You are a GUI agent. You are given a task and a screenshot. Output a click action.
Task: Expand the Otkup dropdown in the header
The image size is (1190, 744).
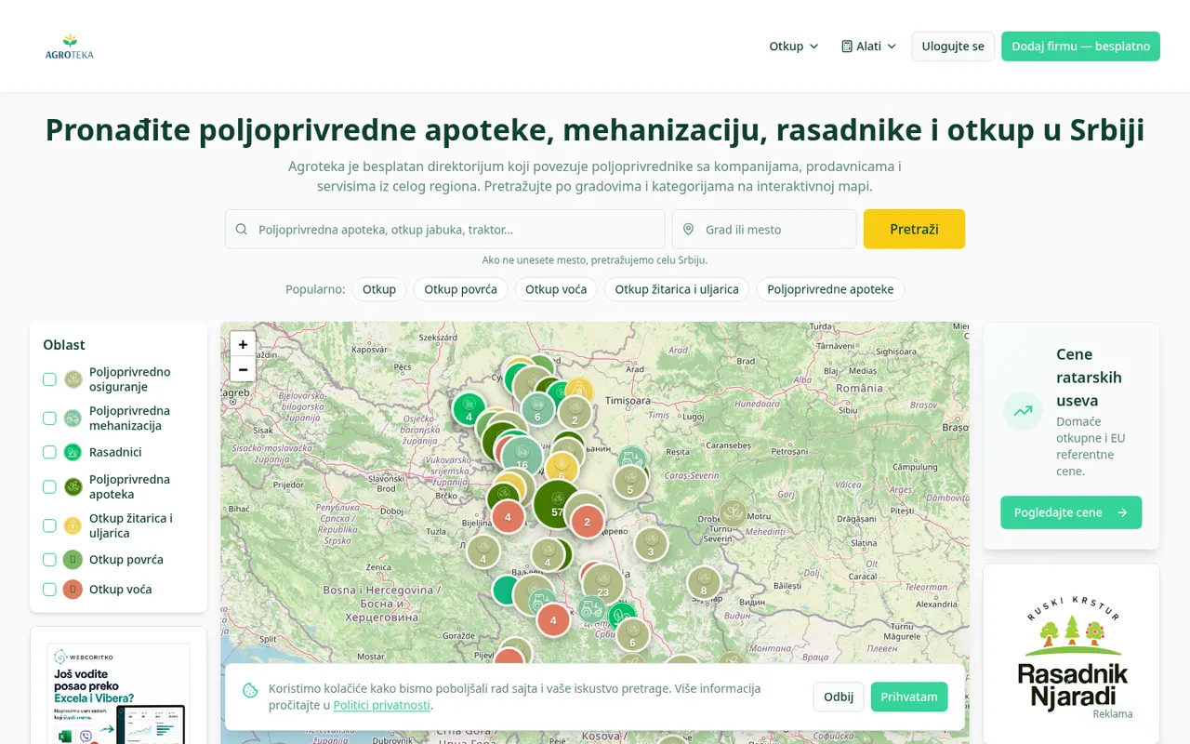[794, 46]
